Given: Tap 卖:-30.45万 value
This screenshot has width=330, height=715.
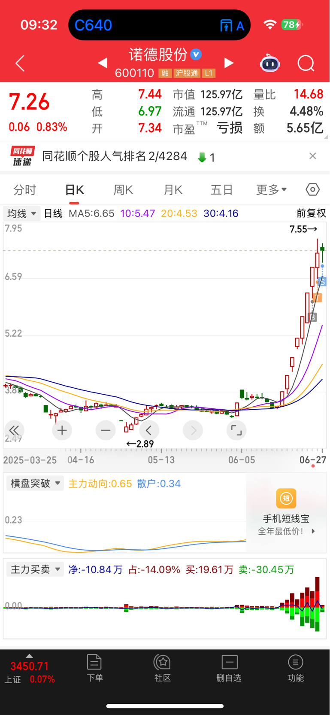Looking at the screenshot, I should pos(266,570).
